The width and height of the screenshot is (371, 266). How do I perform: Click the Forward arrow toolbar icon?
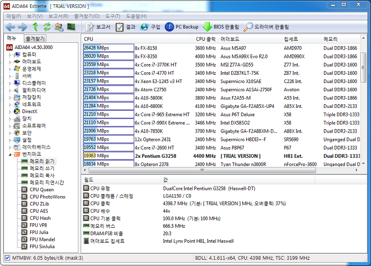point(22,27)
